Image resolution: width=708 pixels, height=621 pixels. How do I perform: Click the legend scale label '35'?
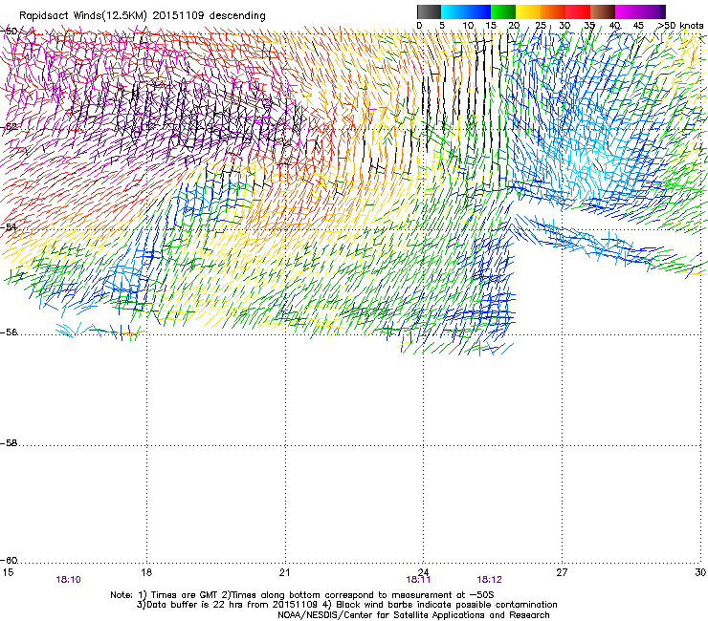coord(589,26)
